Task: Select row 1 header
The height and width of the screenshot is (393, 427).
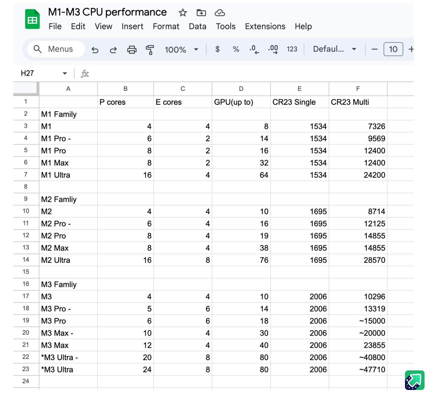Action: click(26, 102)
